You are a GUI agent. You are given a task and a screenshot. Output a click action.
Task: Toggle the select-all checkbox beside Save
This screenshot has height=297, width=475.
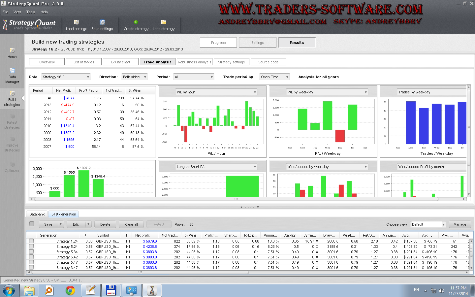tap(32, 224)
